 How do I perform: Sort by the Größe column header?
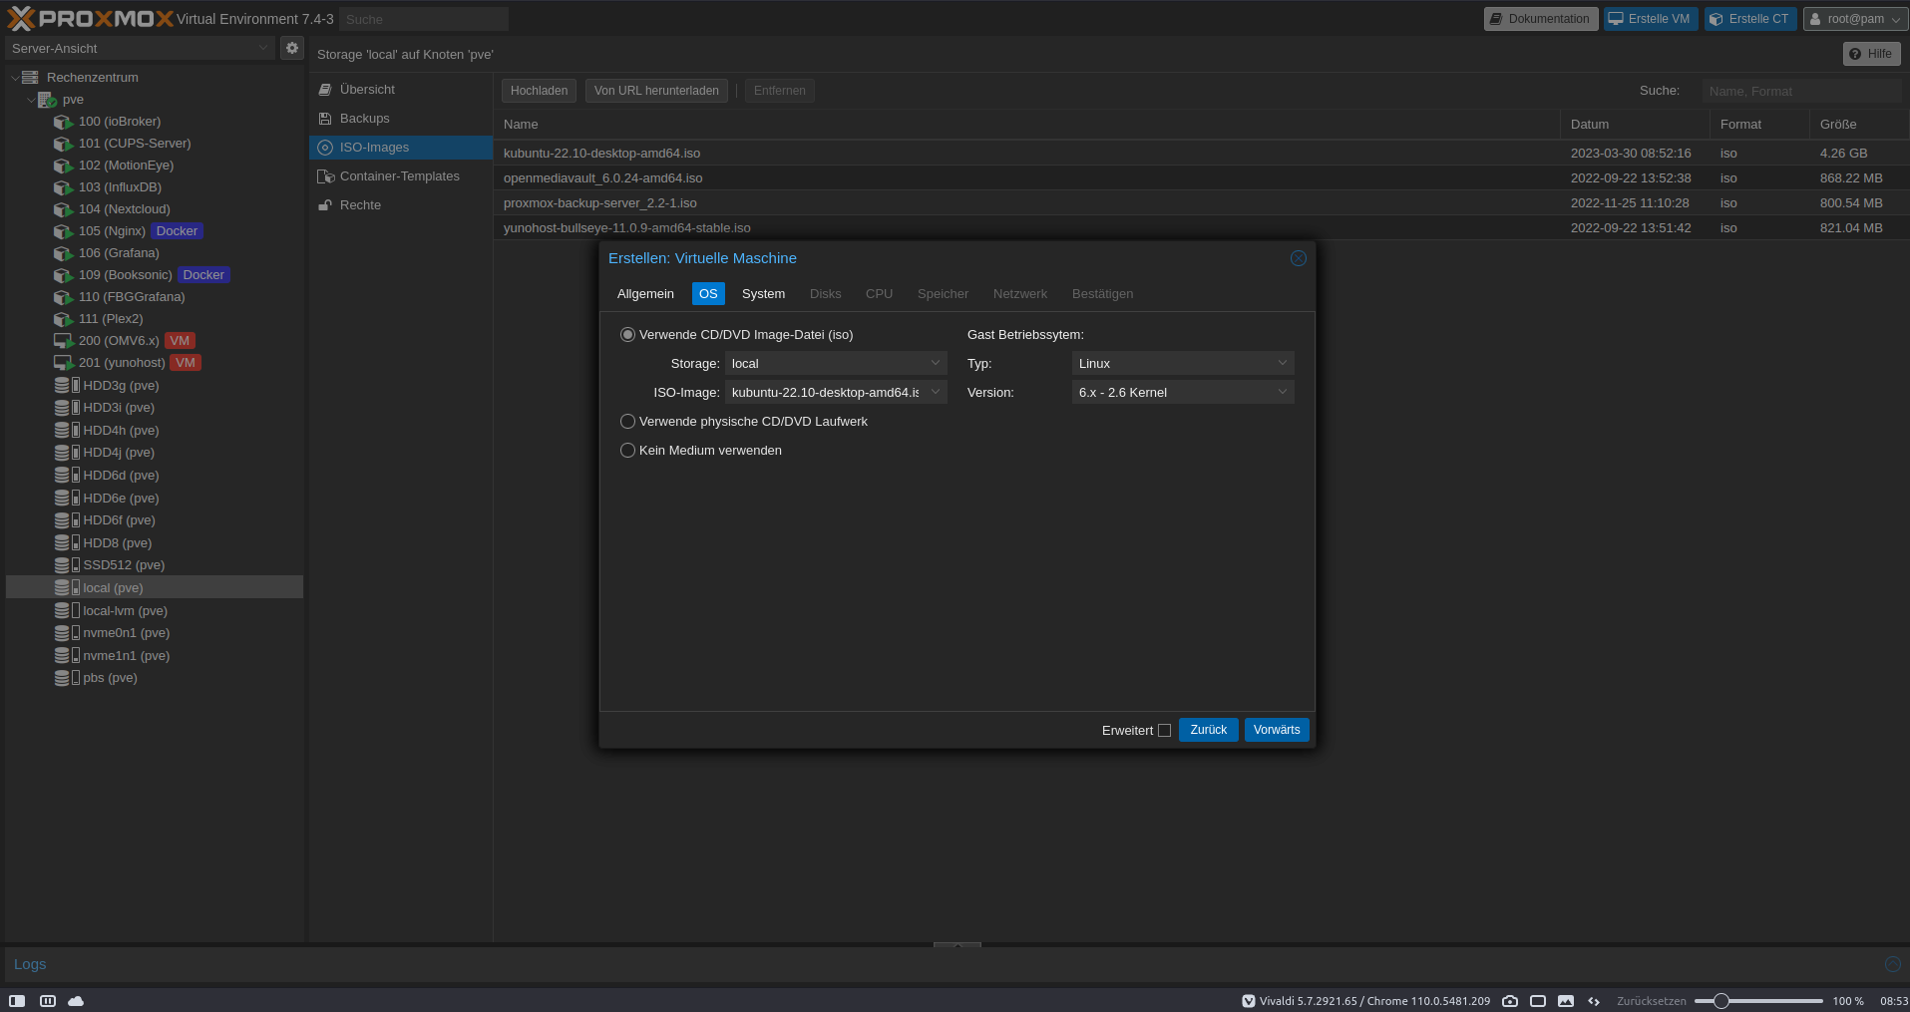1858,125
